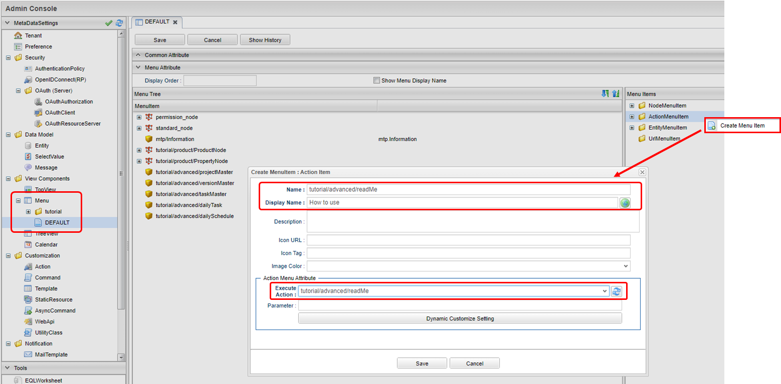
Task: Click Dynamic Customize Setting button
Action: click(x=460, y=318)
